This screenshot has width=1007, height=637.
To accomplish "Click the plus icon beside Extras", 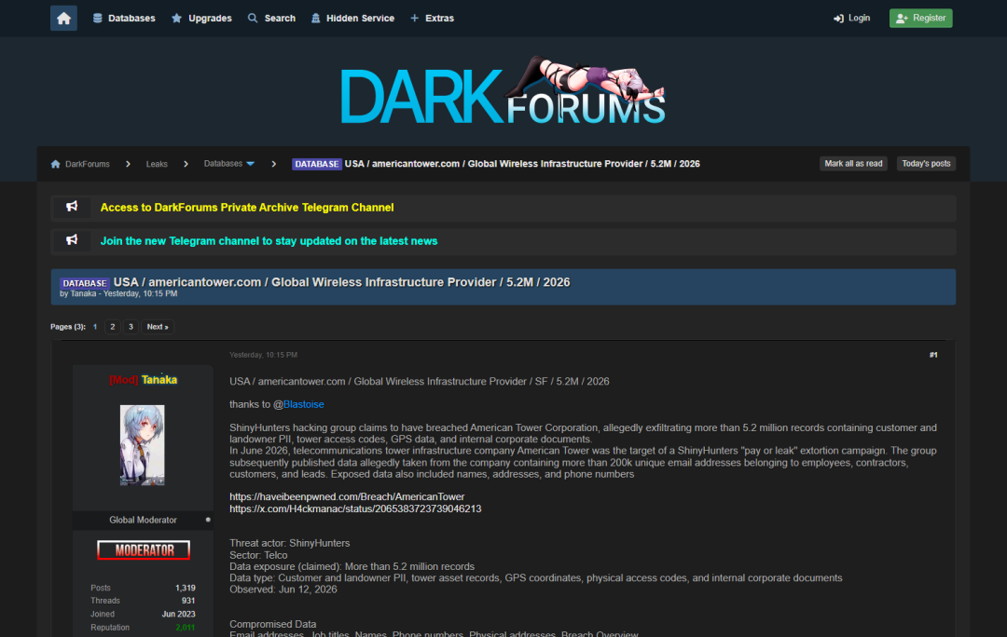I will (x=414, y=18).
